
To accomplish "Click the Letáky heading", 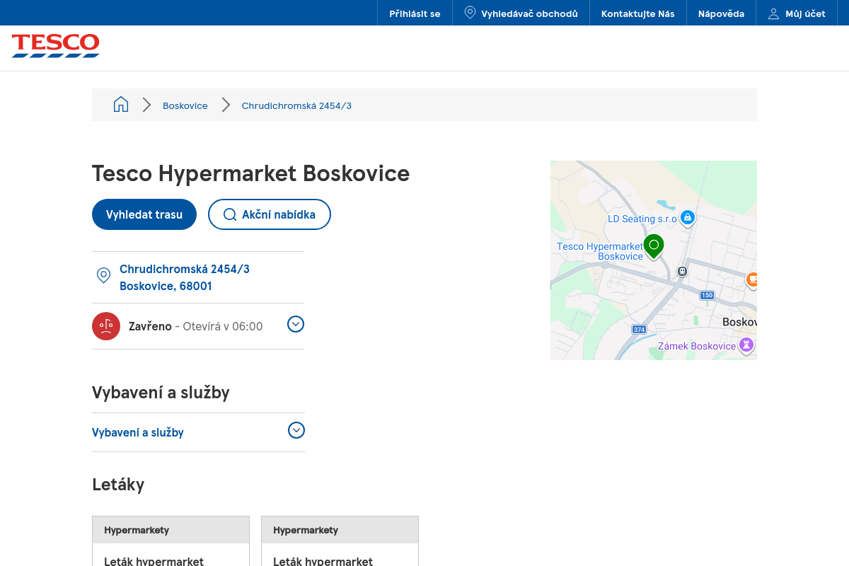I will pyautogui.click(x=118, y=485).
